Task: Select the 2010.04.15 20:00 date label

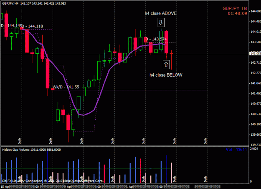Action: [21, 187]
